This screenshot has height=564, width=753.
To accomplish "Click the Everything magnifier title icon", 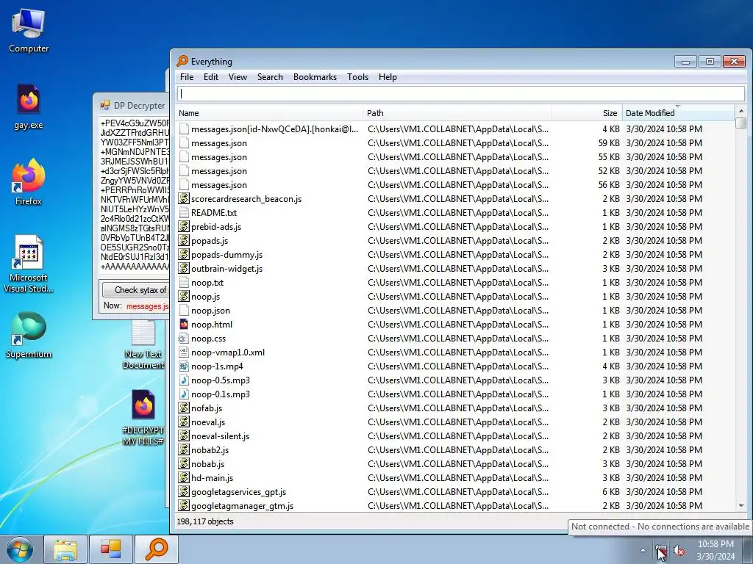I will click(182, 61).
